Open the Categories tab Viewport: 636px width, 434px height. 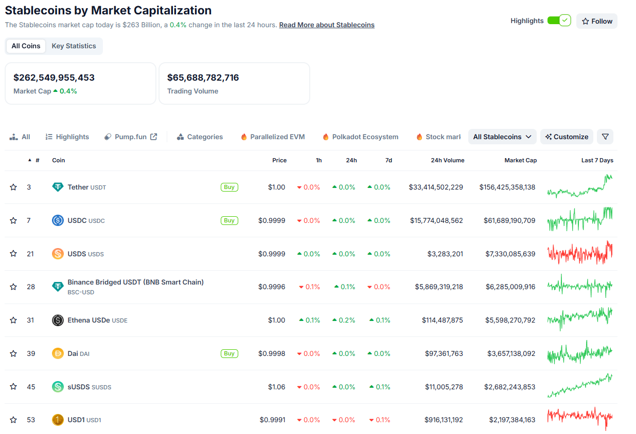point(200,137)
